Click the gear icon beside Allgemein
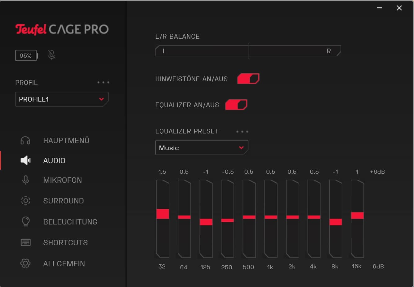Viewport: 414px width, 287px height. coord(25,263)
